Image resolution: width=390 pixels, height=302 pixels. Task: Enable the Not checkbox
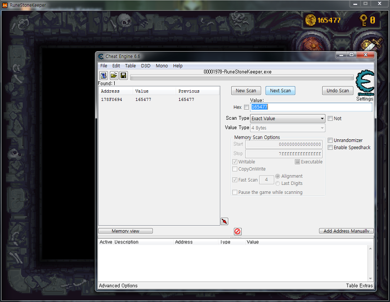click(330, 119)
